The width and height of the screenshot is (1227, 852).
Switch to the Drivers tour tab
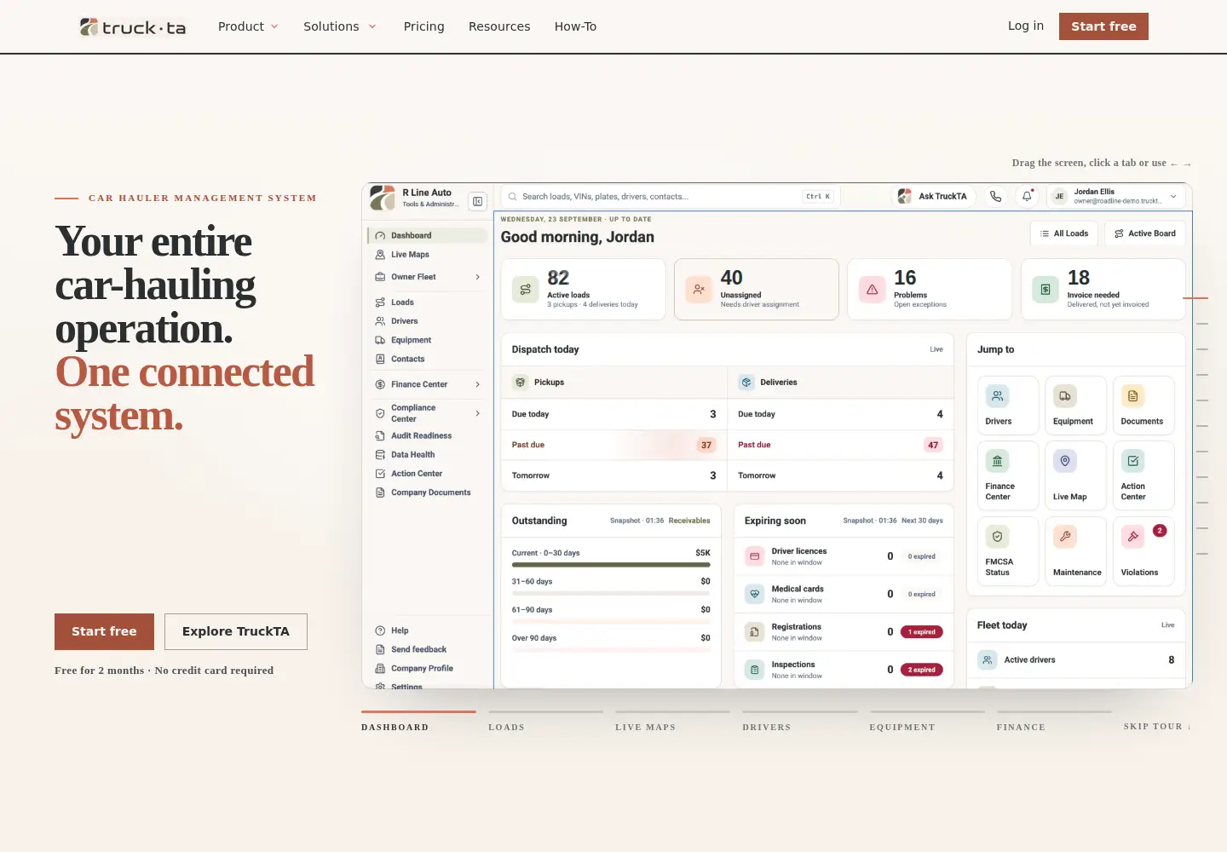[799, 721]
